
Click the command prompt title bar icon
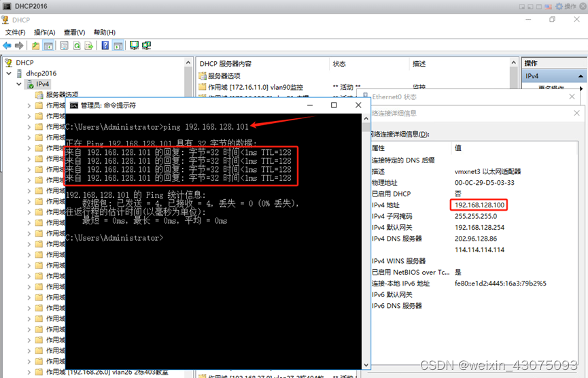point(74,105)
